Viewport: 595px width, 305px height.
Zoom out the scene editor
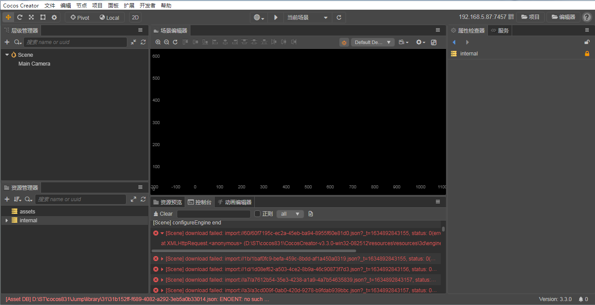[x=167, y=42]
